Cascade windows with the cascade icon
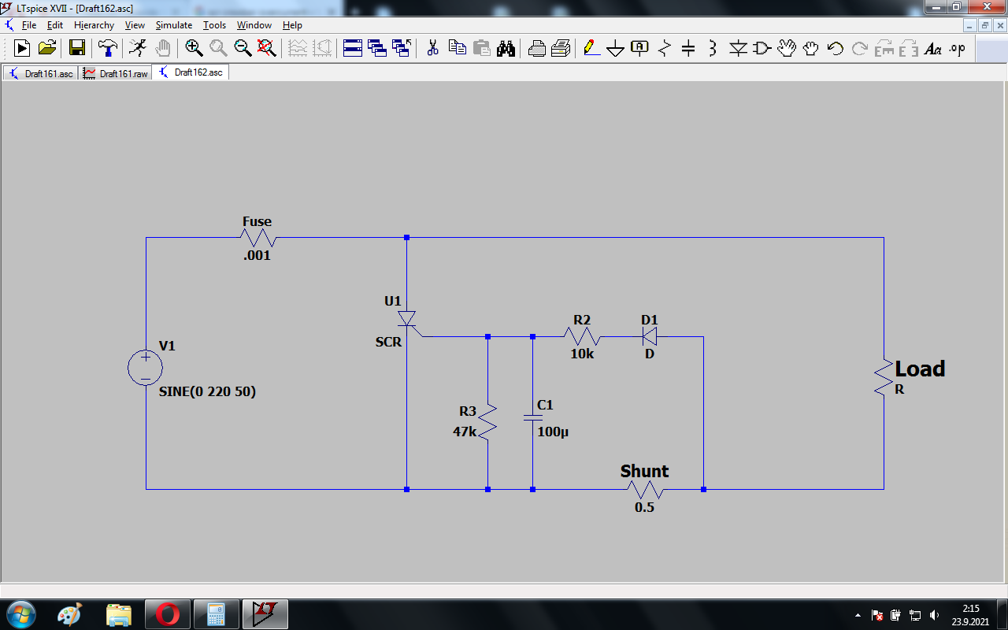1008x630 pixels. 377,48
